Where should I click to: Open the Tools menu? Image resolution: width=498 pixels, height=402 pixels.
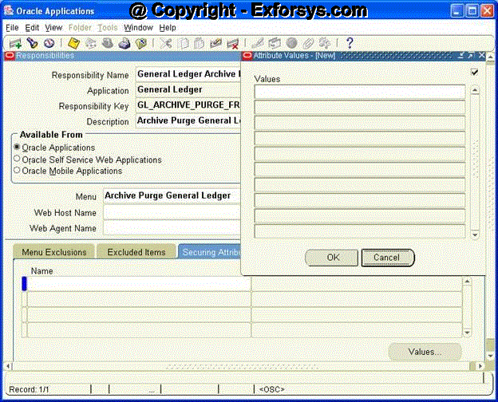point(107,27)
